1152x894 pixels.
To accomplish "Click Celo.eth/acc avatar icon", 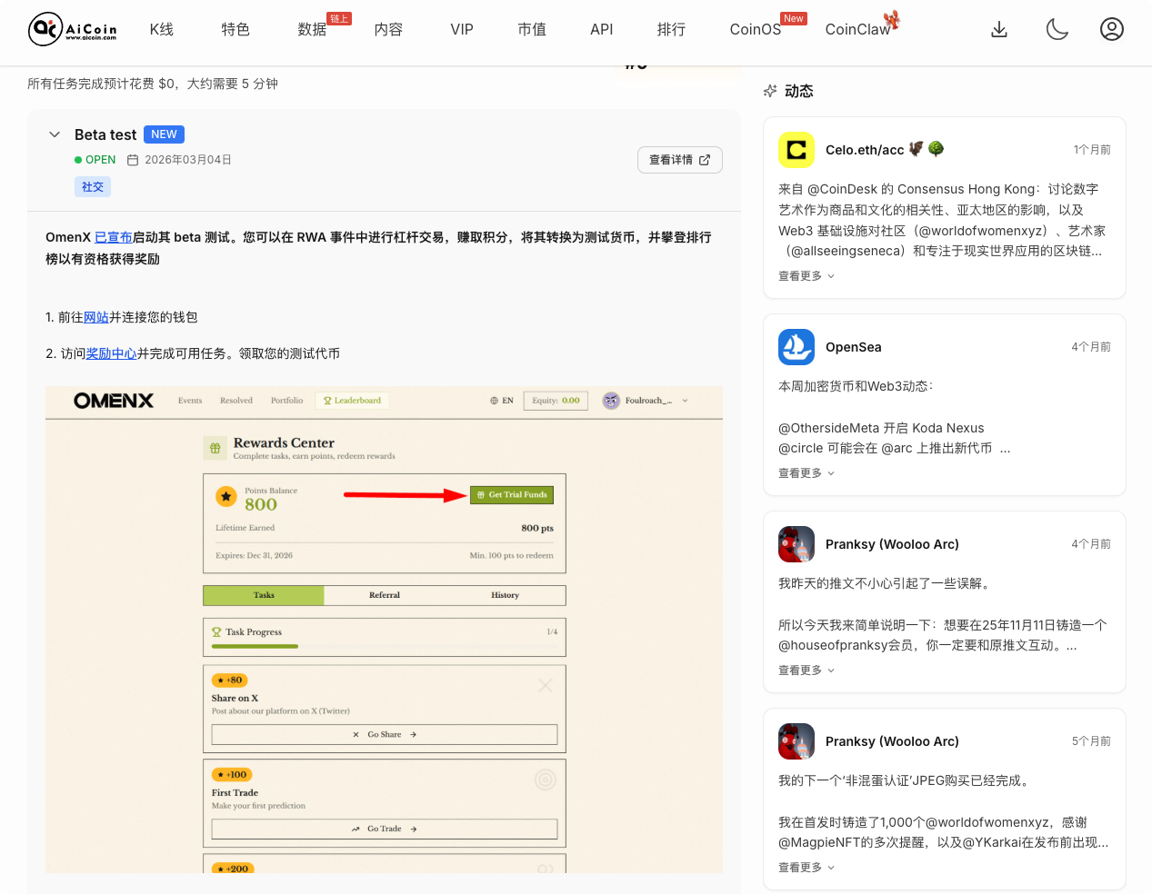I will tap(796, 150).
